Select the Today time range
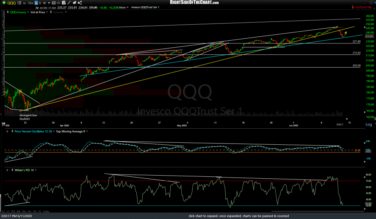Screen dimensions: 376x219 (x=46, y=211)
